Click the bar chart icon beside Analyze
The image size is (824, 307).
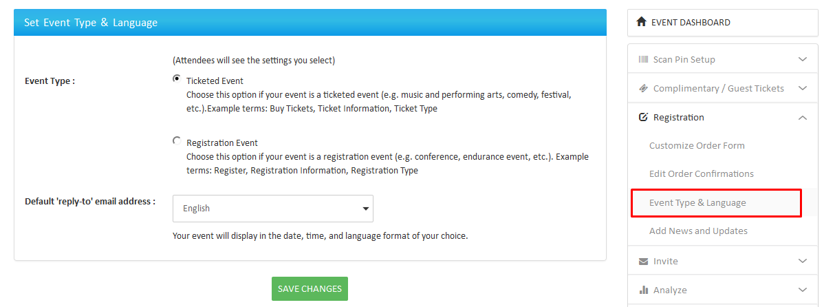pyautogui.click(x=643, y=290)
